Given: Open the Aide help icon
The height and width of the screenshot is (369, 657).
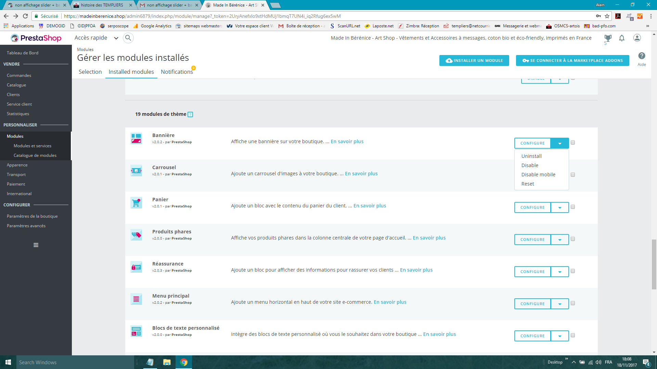Looking at the screenshot, I should point(642,56).
